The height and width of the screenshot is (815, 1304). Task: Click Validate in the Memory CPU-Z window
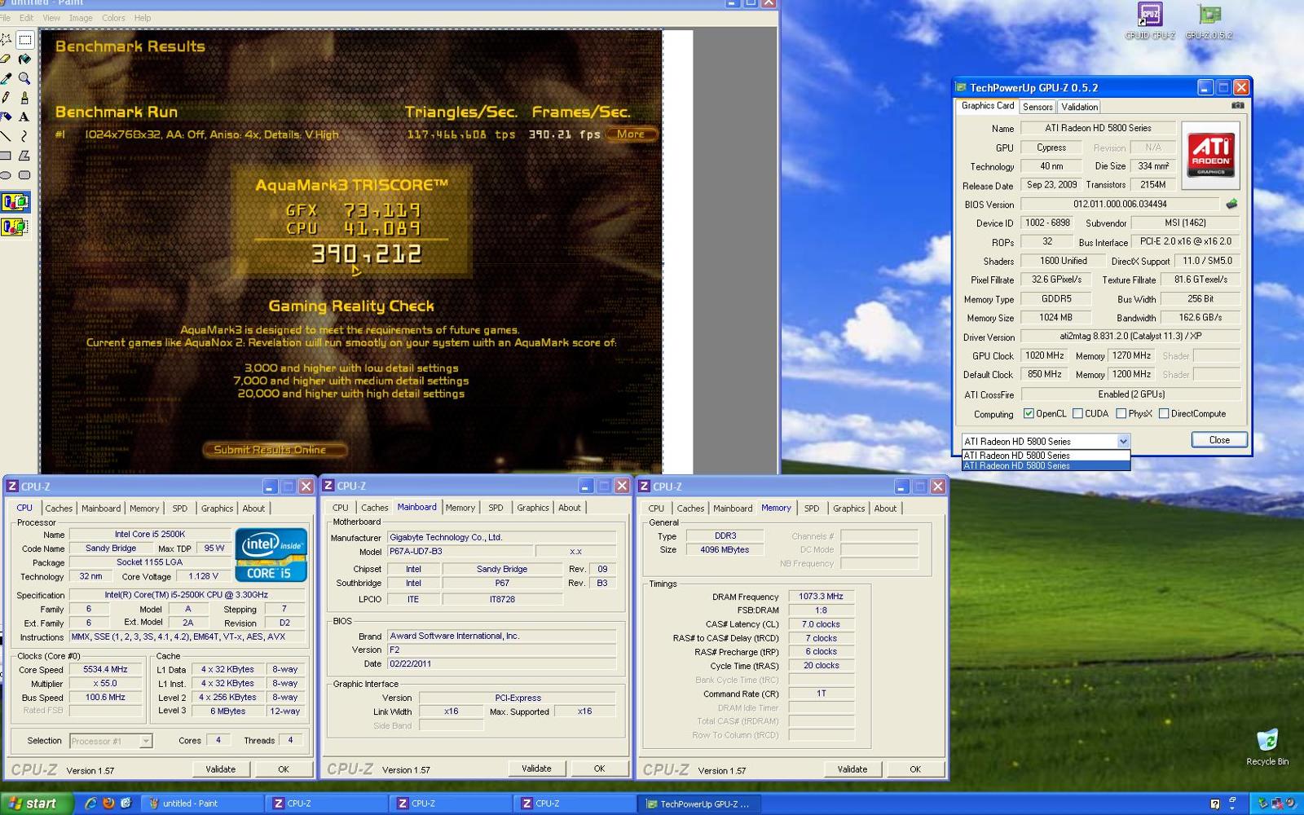[852, 769]
